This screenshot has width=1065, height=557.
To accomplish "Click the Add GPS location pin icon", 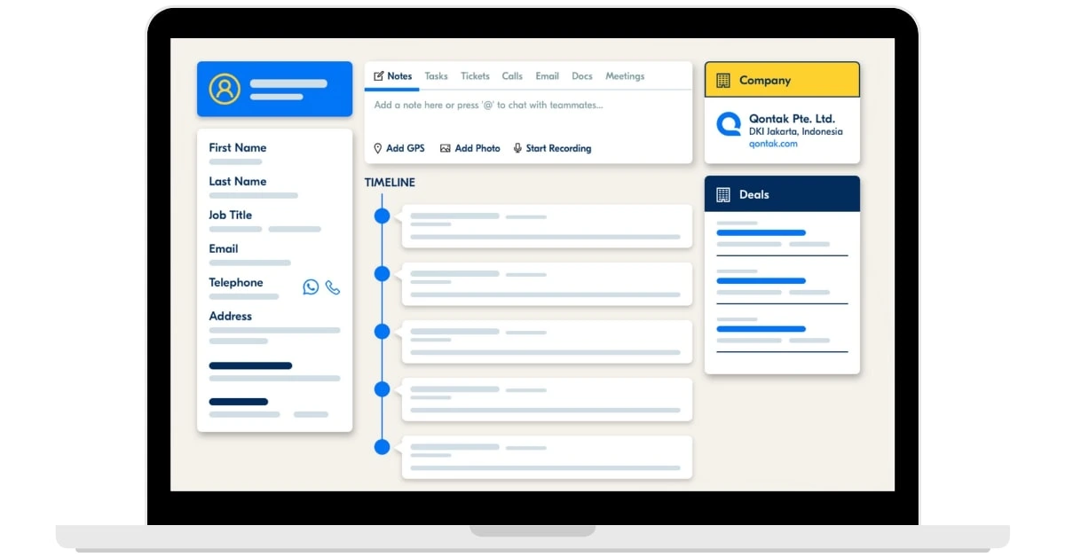I will (x=377, y=148).
